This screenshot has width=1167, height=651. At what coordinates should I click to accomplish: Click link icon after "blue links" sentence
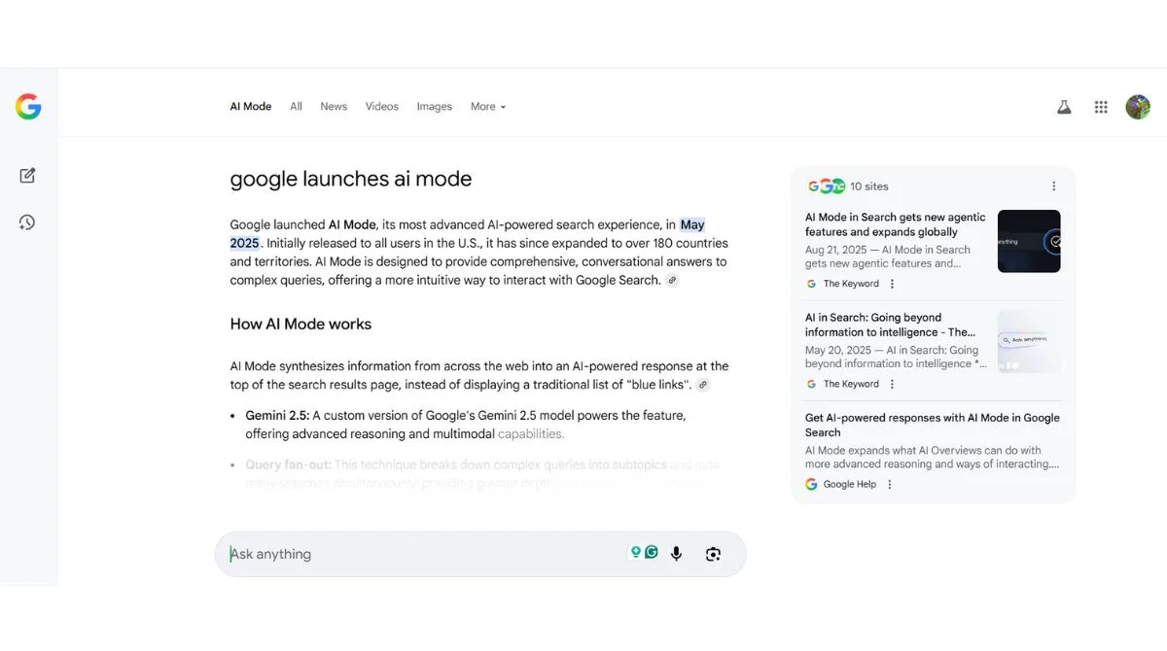703,385
